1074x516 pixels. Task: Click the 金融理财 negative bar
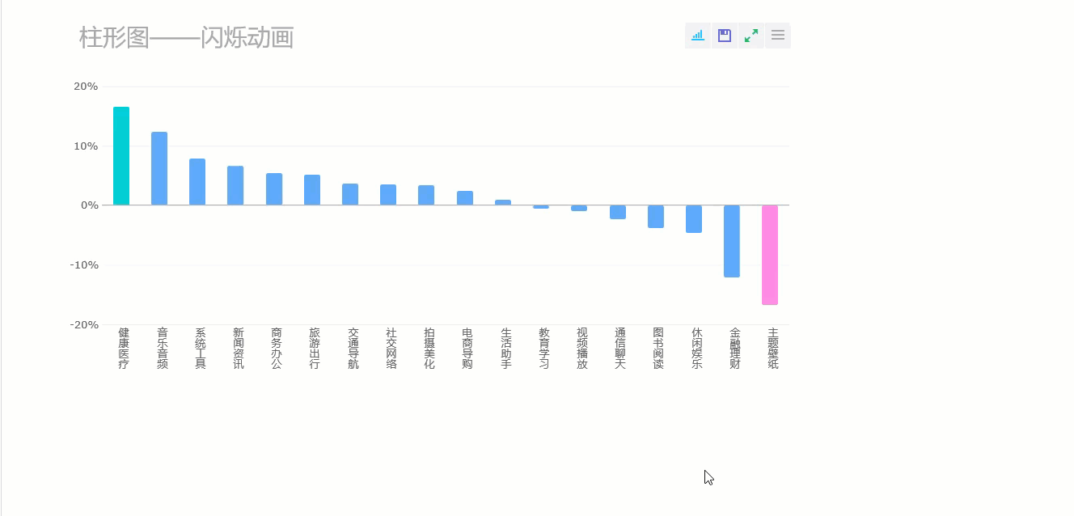732,241
